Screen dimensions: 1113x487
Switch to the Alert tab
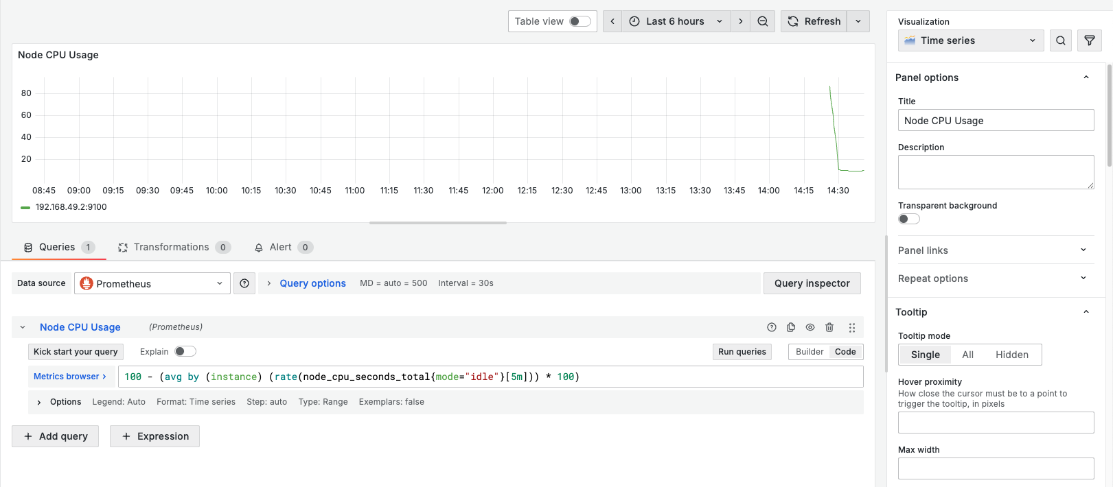pyautogui.click(x=284, y=248)
